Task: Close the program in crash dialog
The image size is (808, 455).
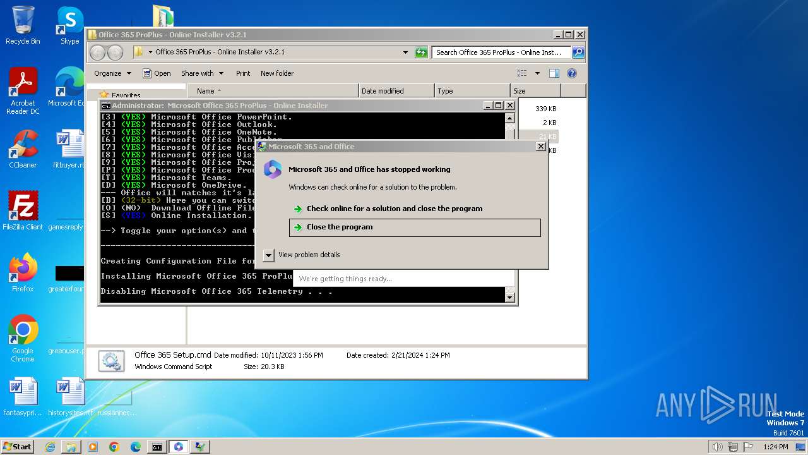Action: click(x=415, y=227)
